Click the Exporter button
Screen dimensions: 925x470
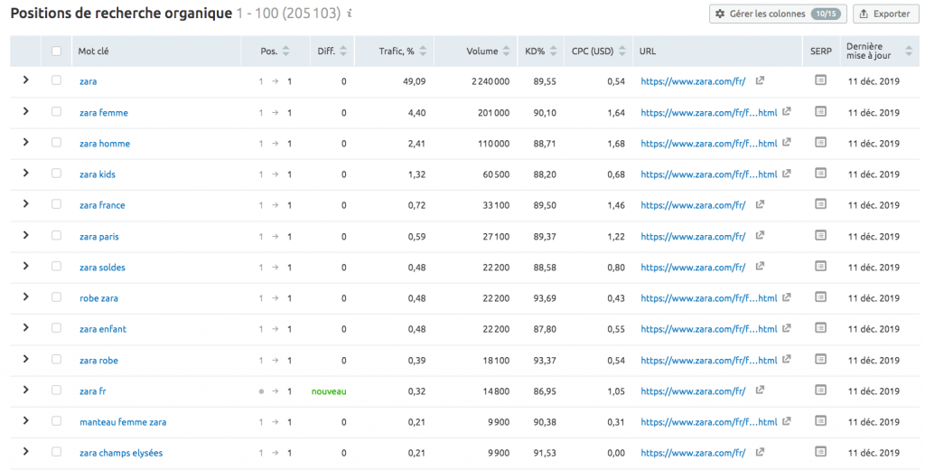click(886, 14)
